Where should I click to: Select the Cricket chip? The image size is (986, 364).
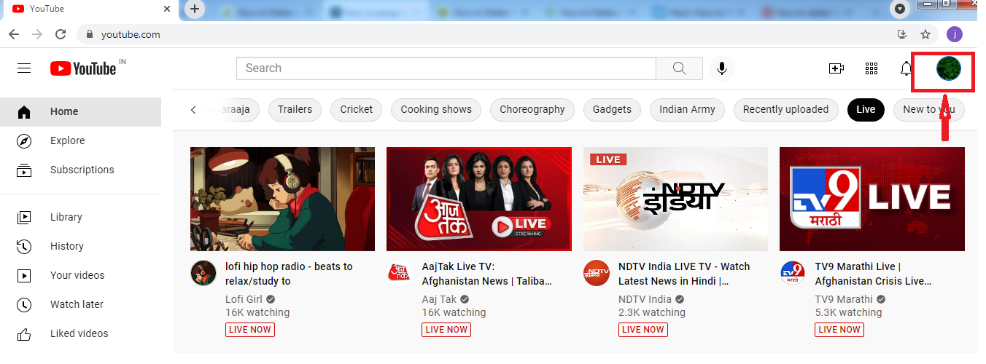[x=357, y=110]
